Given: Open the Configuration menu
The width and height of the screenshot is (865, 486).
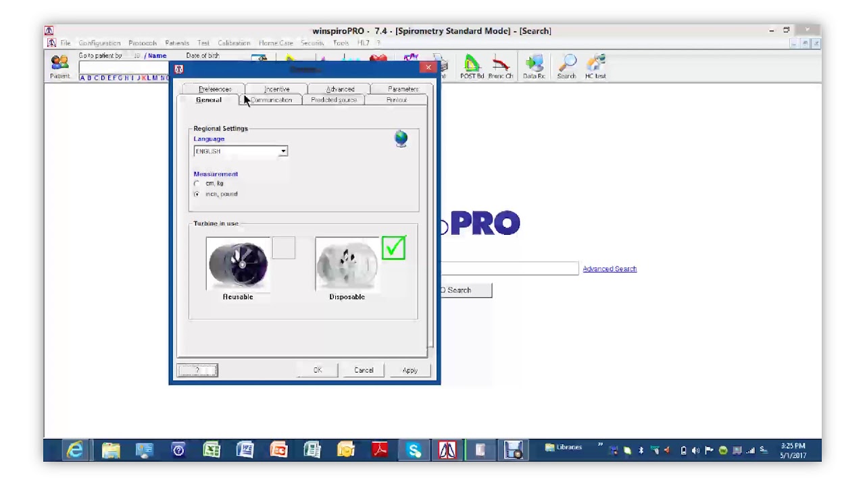Looking at the screenshot, I should [x=99, y=43].
